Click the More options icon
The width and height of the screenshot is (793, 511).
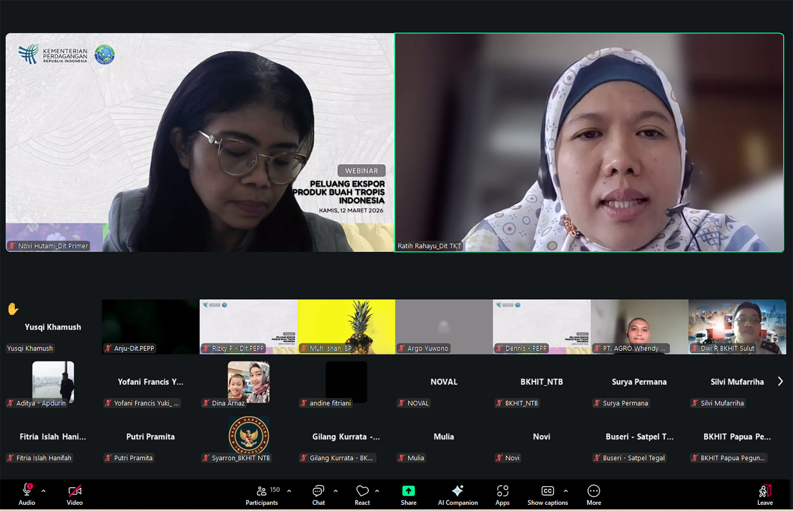click(594, 491)
